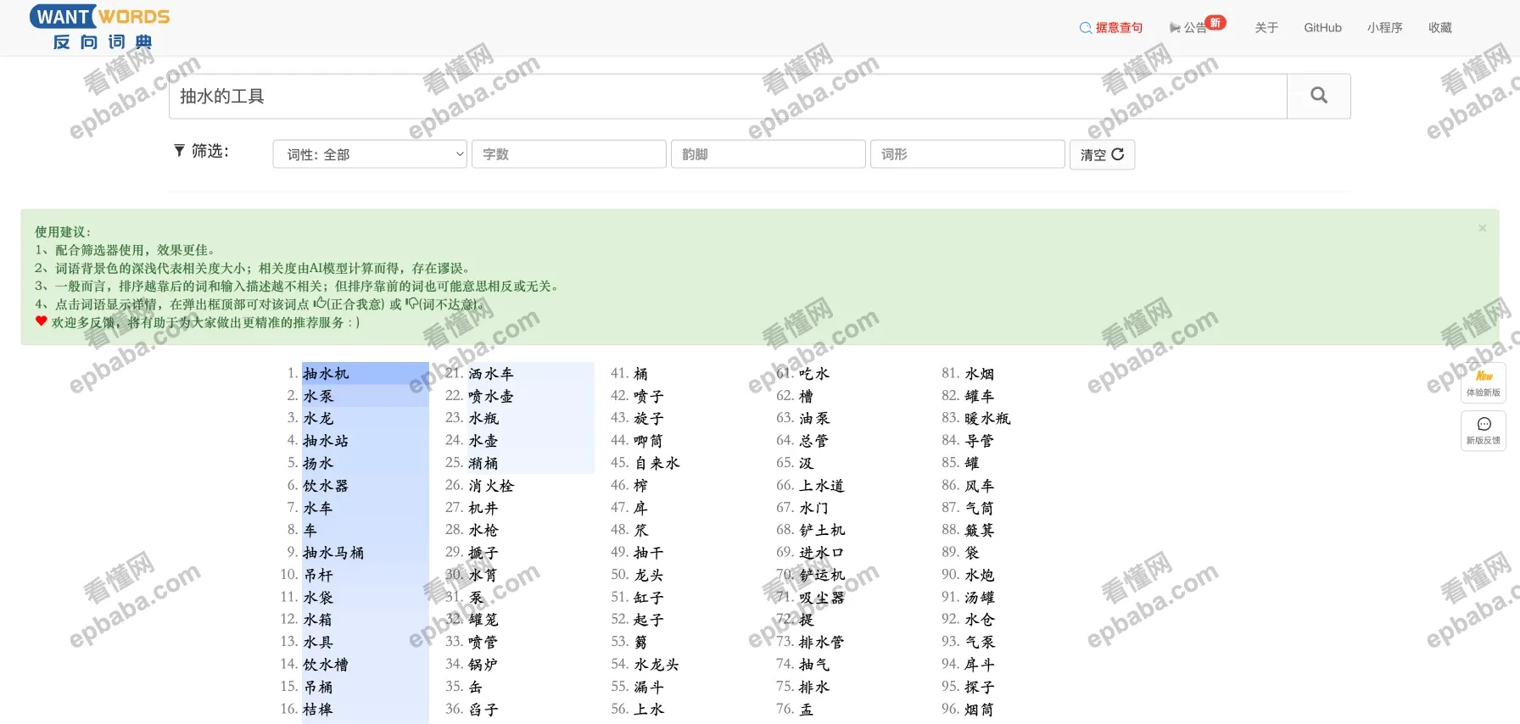Viewport: 1520px width, 724px height.
Task: Select result word 吸尘器
Action: point(822,598)
